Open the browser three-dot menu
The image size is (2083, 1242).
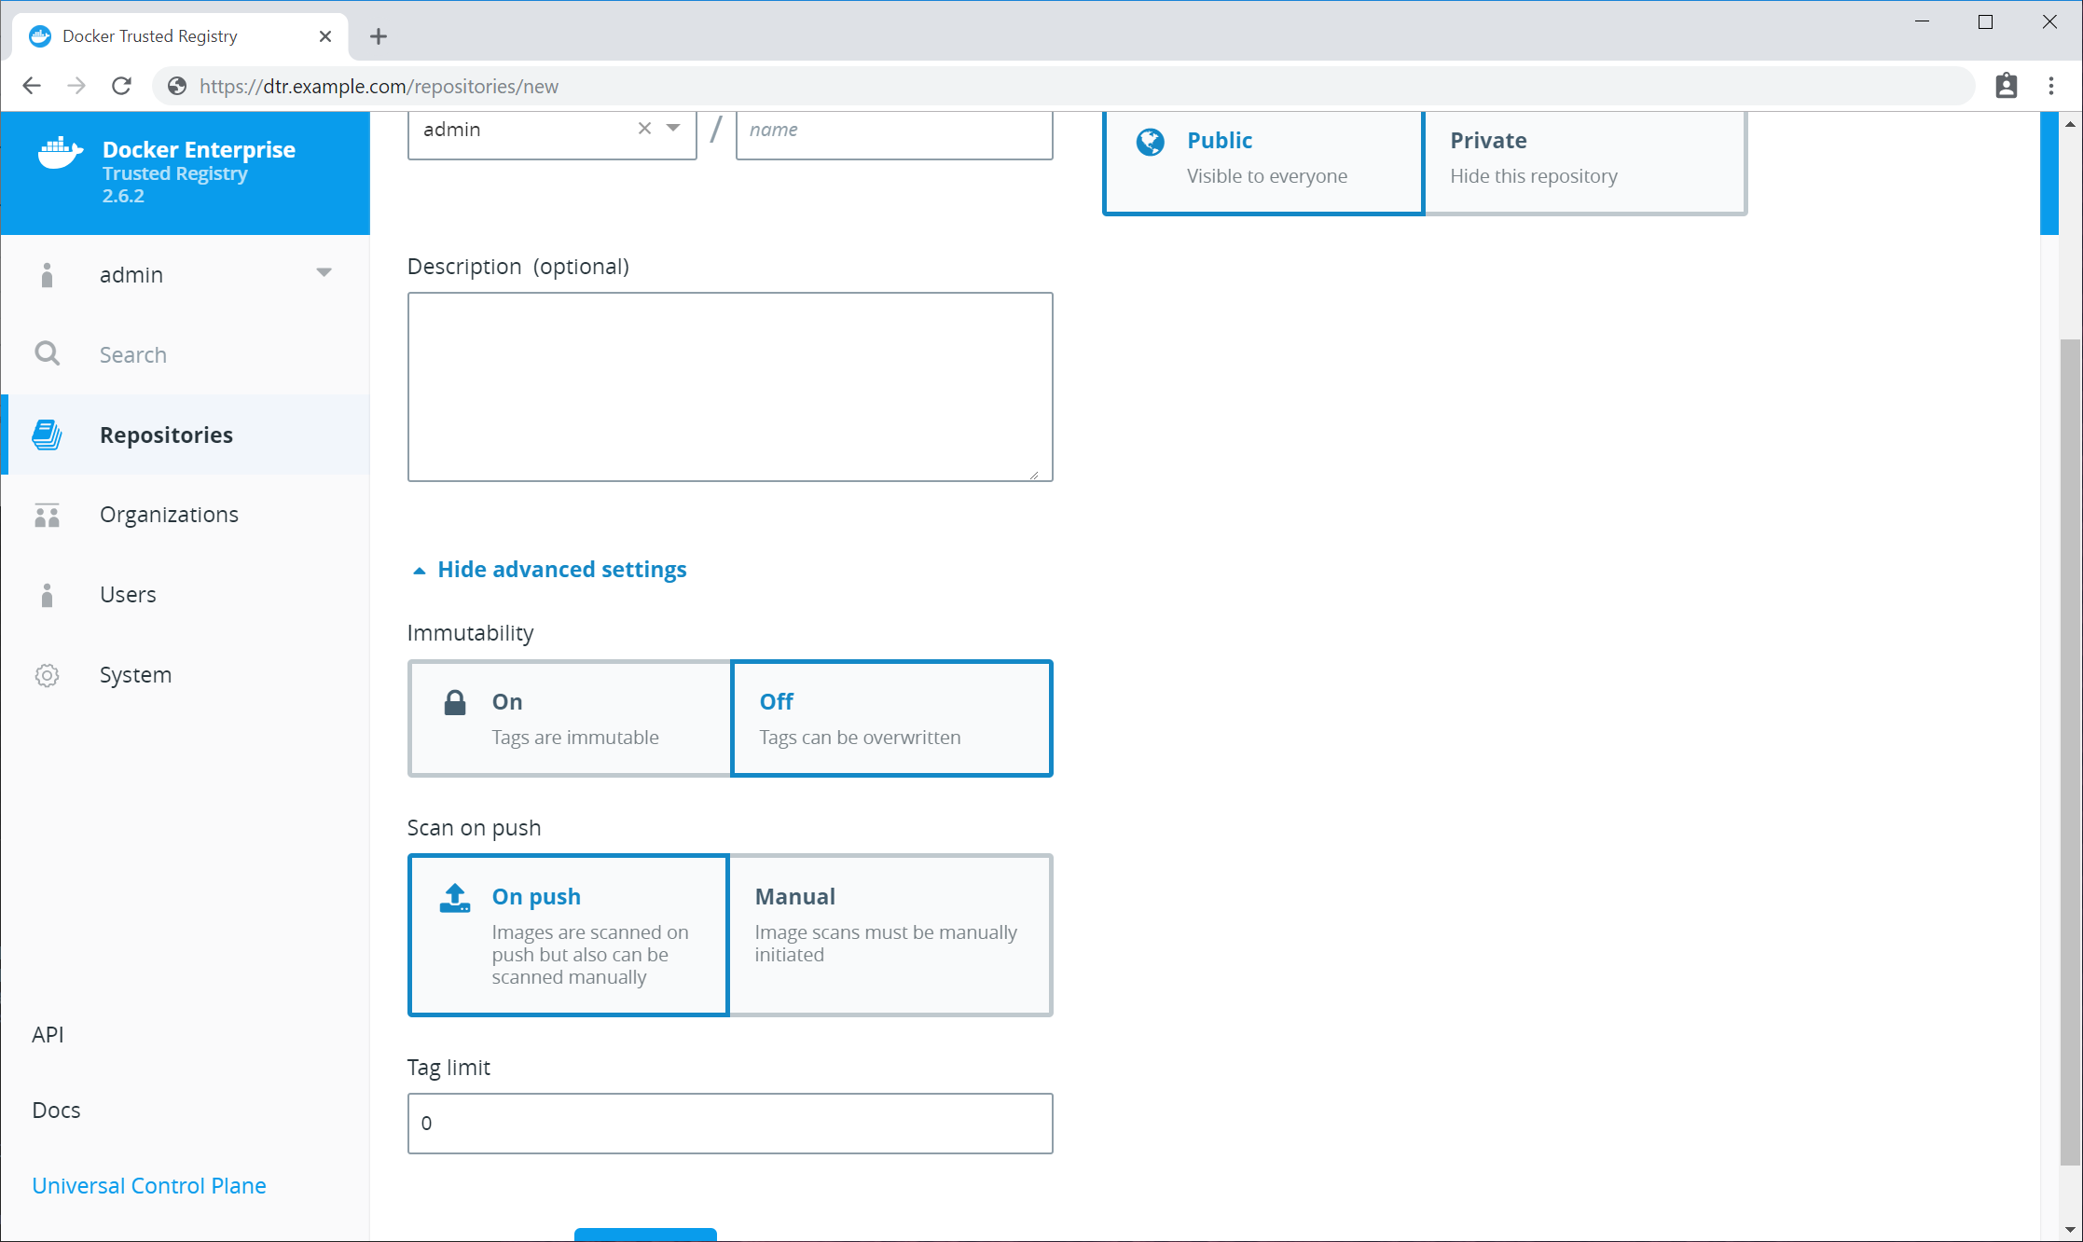coord(2051,86)
